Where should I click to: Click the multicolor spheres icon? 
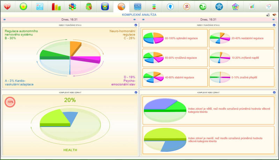[72, 6]
